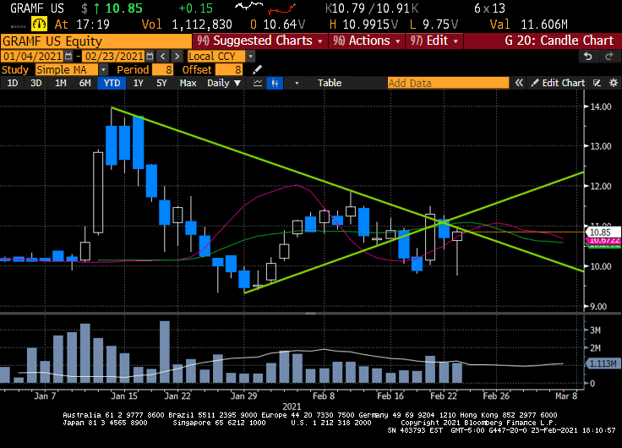Open the Suggested Charts dropdown
622x448 pixels.
259,41
